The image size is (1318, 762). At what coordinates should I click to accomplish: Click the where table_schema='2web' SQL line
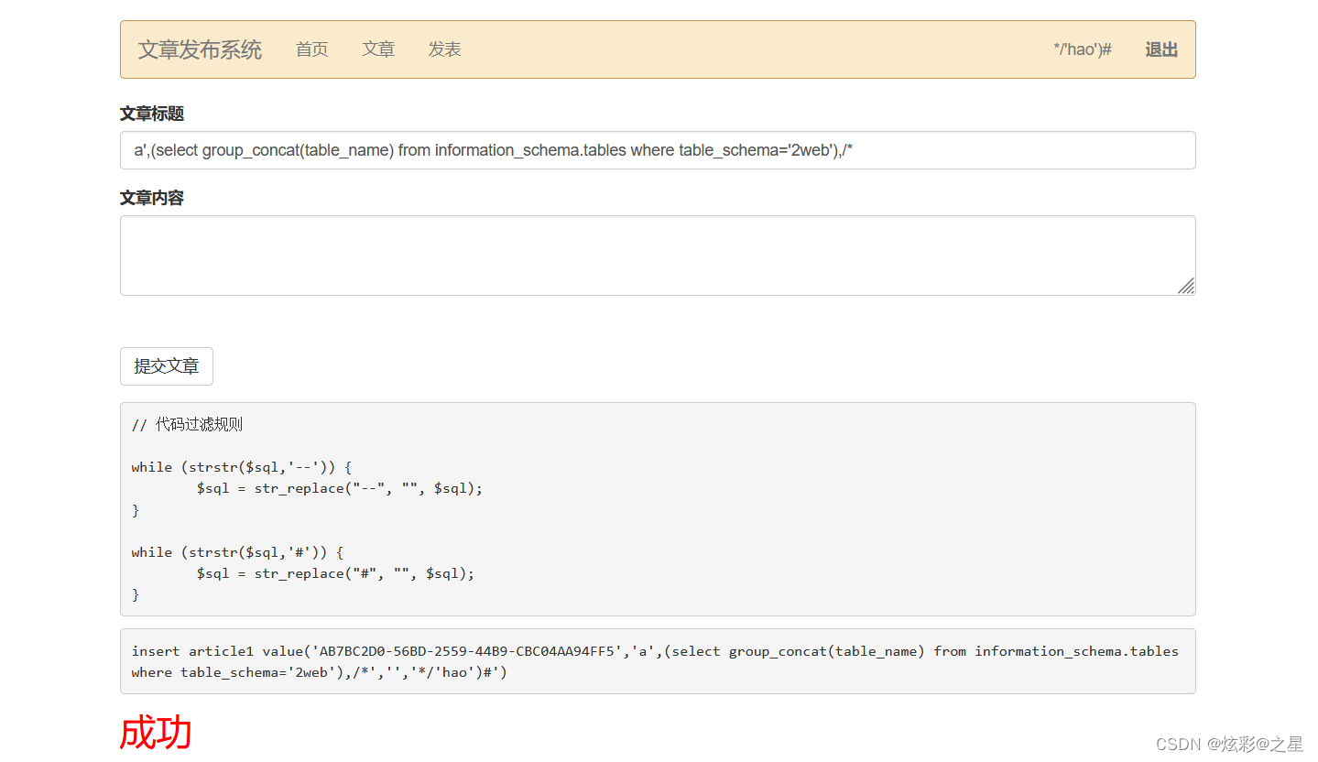(x=319, y=672)
